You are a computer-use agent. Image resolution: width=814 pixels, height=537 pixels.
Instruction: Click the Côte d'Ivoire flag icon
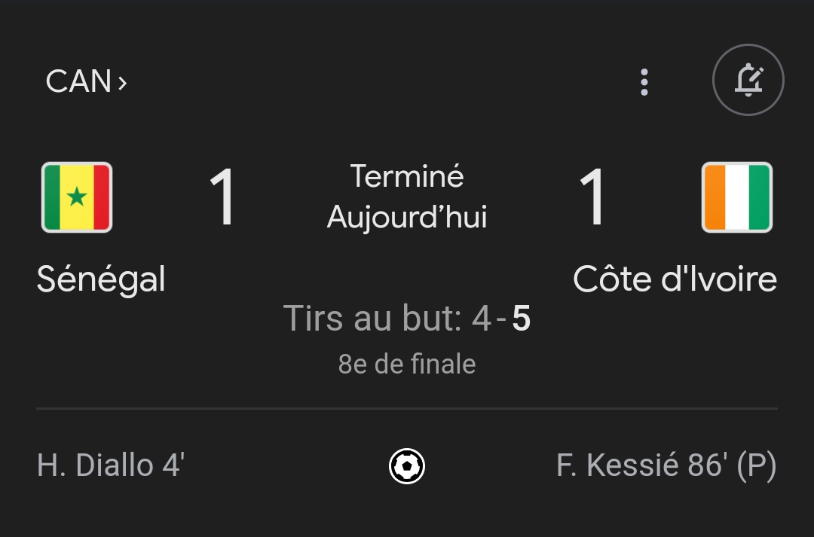coord(737,197)
